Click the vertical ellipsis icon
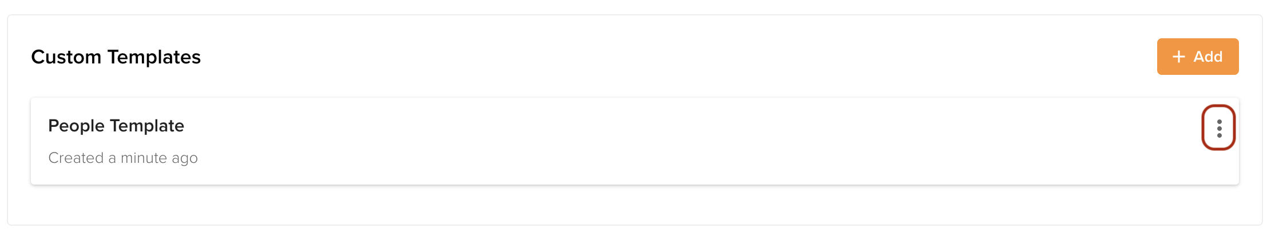1271x240 pixels. [1219, 128]
